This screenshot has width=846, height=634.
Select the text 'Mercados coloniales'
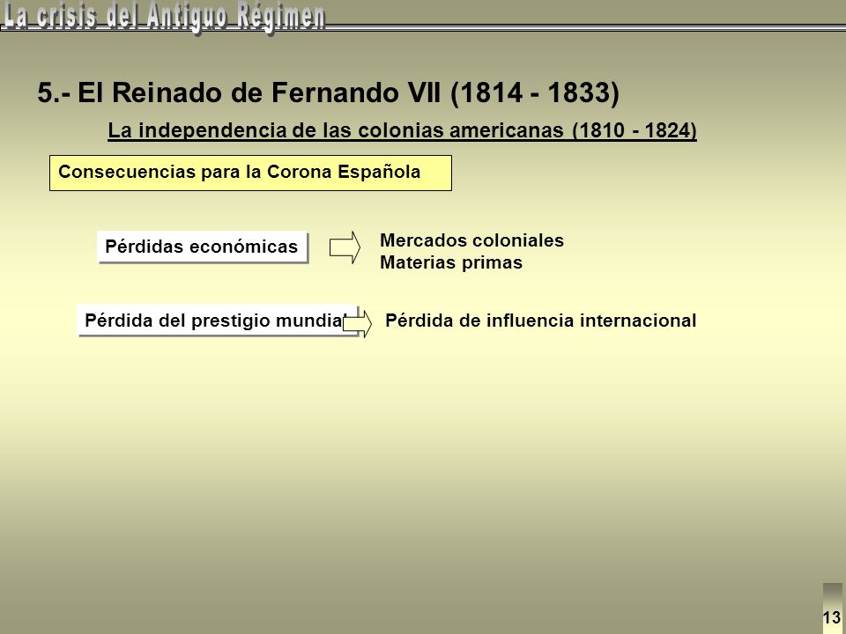coord(471,240)
